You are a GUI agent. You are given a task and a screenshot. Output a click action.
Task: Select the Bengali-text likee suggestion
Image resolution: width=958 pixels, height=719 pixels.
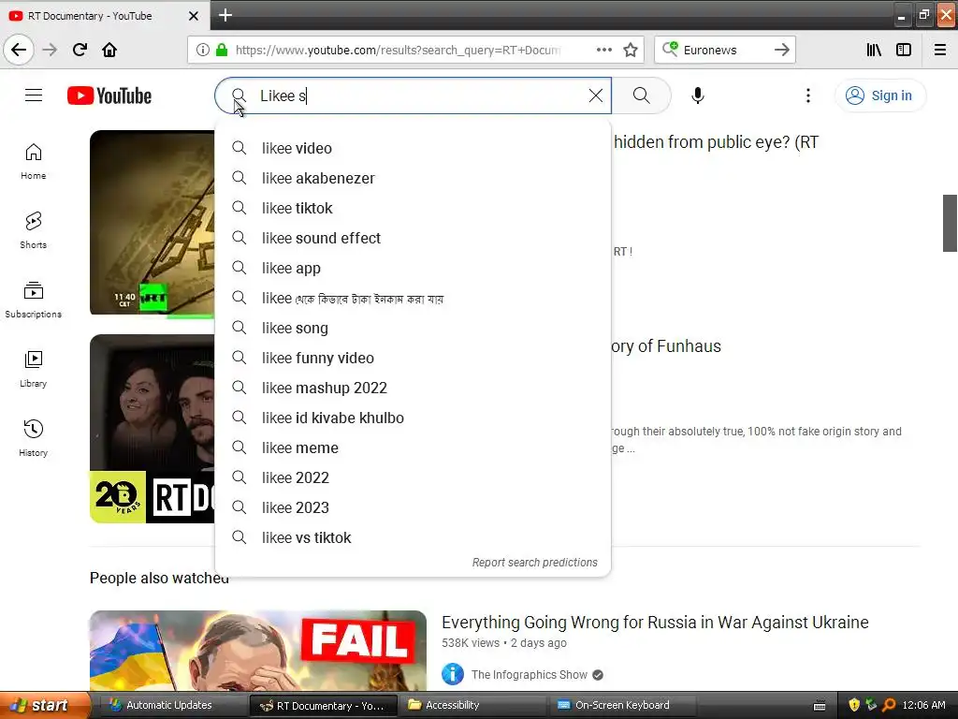[413, 298]
